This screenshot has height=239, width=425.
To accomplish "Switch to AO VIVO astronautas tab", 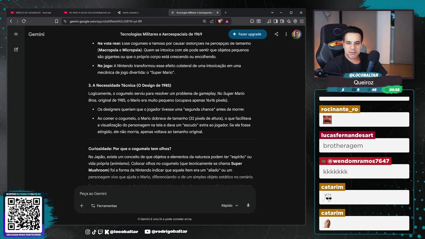I will 87,13.
